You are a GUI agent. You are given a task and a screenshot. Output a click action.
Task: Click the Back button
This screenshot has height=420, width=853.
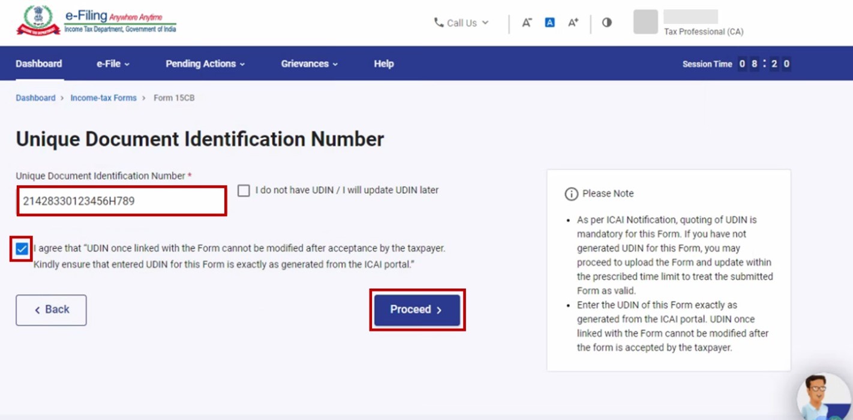pyautogui.click(x=51, y=310)
